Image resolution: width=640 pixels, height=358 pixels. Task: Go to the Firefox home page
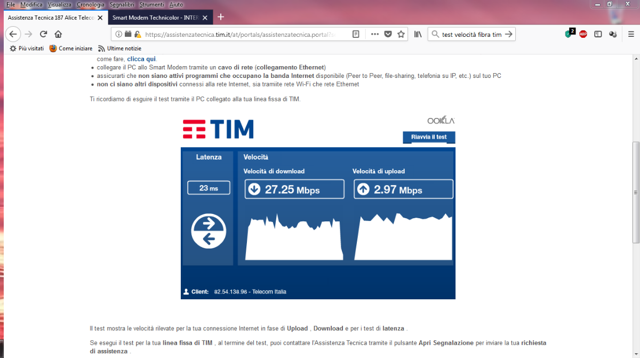(58, 34)
